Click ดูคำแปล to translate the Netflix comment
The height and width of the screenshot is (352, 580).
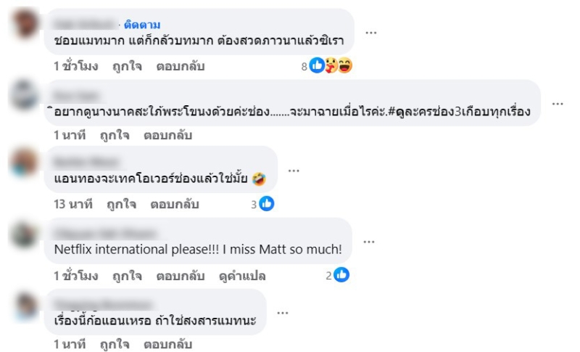[x=242, y=276]
